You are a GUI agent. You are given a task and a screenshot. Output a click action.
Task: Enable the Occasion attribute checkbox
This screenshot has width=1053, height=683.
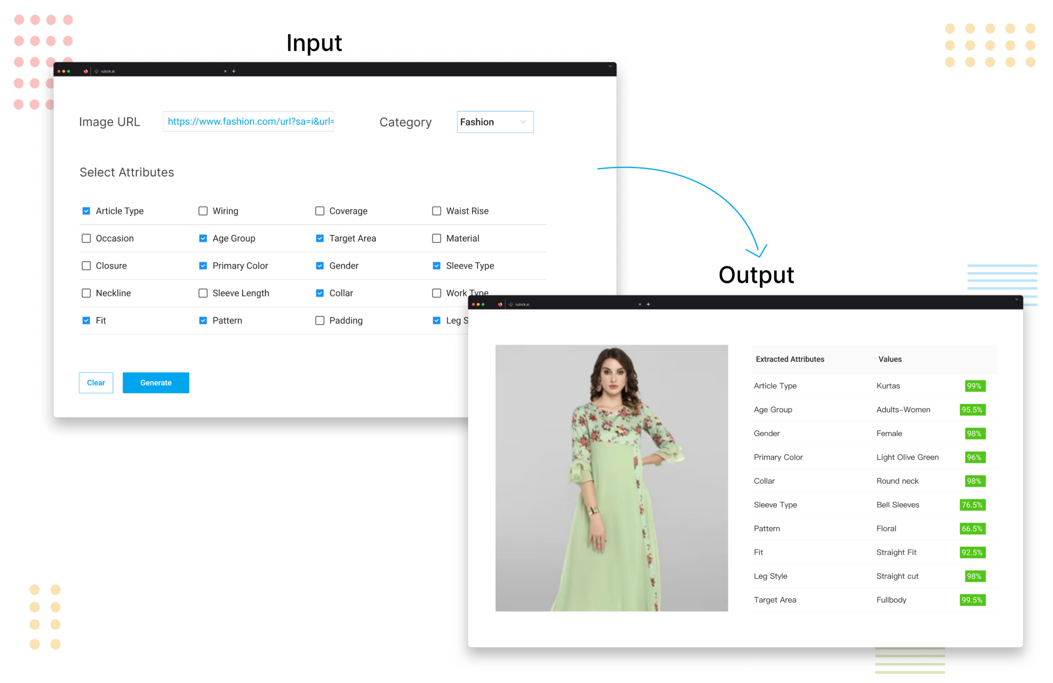click(x=86, y=238)
